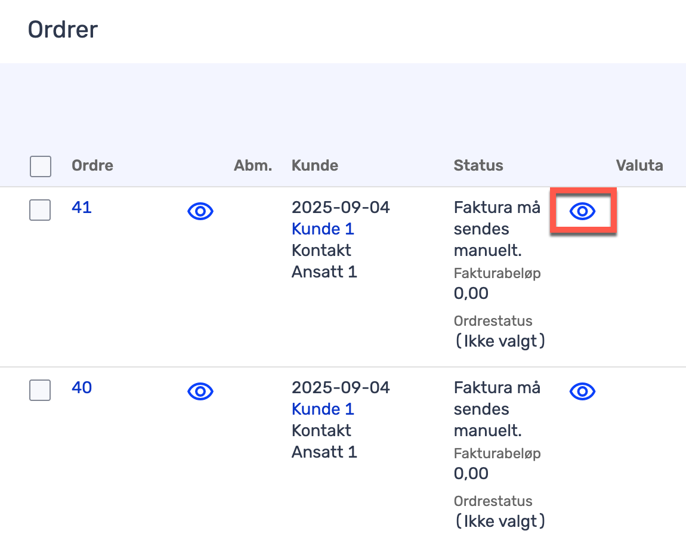Click the eye icon beside order number 41
The image size is (686, 537).
(x=200, y=211)
